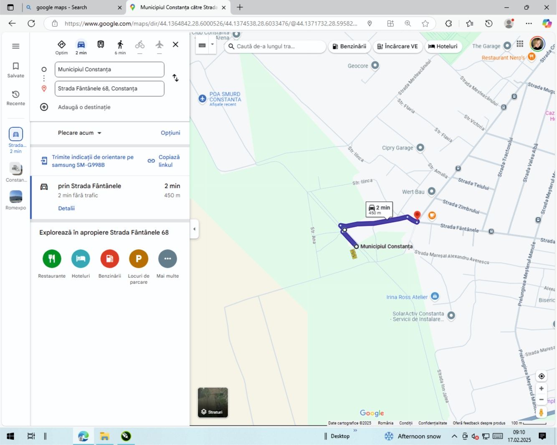Image resolution: width=557 pixels, height=445 pixels.
Task: Open Romexpo recent place thumbnail
Action: [x=16, y=200]
